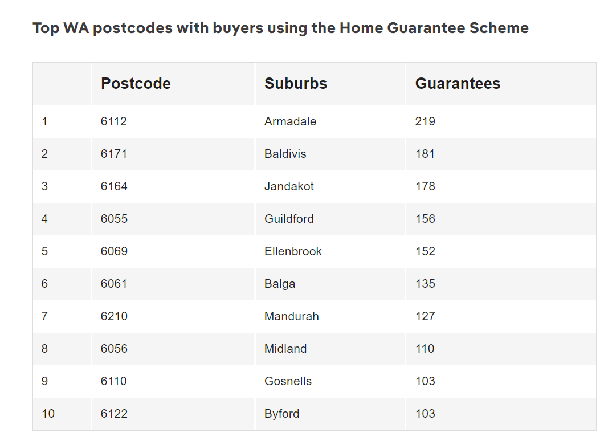Click the Ellenbrook suburb cell
The height and width of the screenshot is (445, 604).
[x=293, y=251]
